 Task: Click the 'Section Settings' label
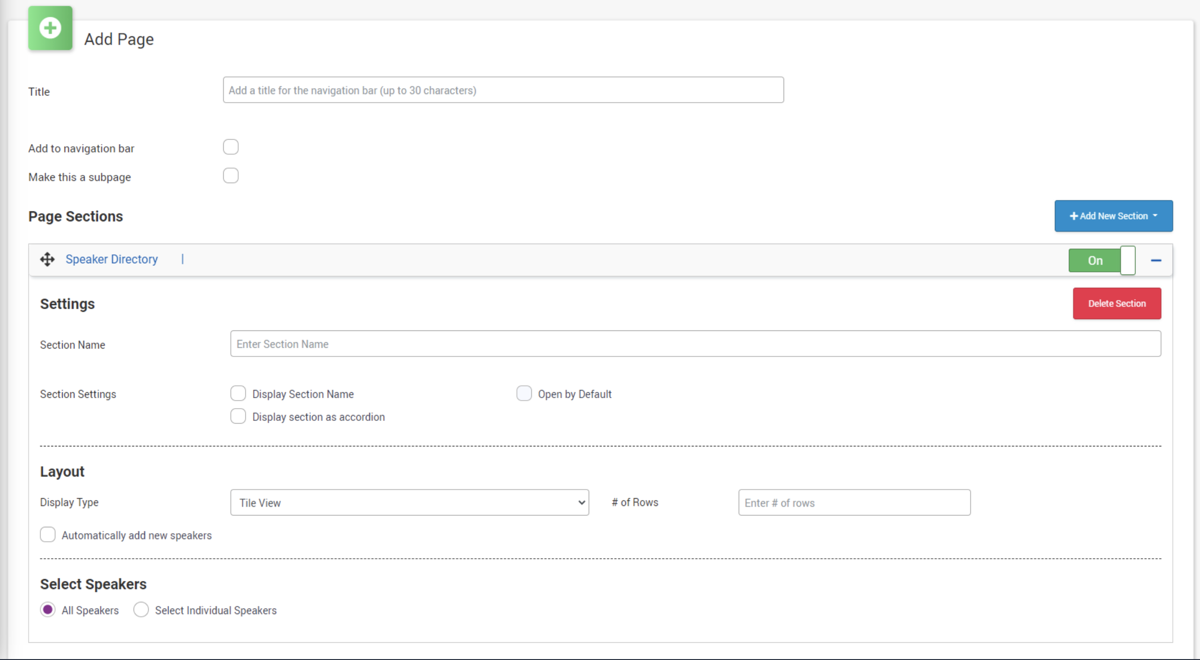point(78,394)
